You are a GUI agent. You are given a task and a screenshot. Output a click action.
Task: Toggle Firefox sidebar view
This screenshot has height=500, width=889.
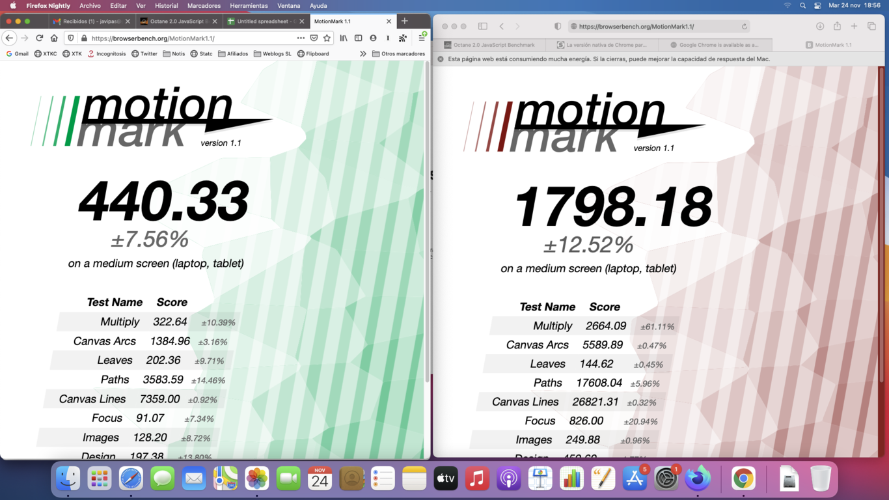coord(358,38)
